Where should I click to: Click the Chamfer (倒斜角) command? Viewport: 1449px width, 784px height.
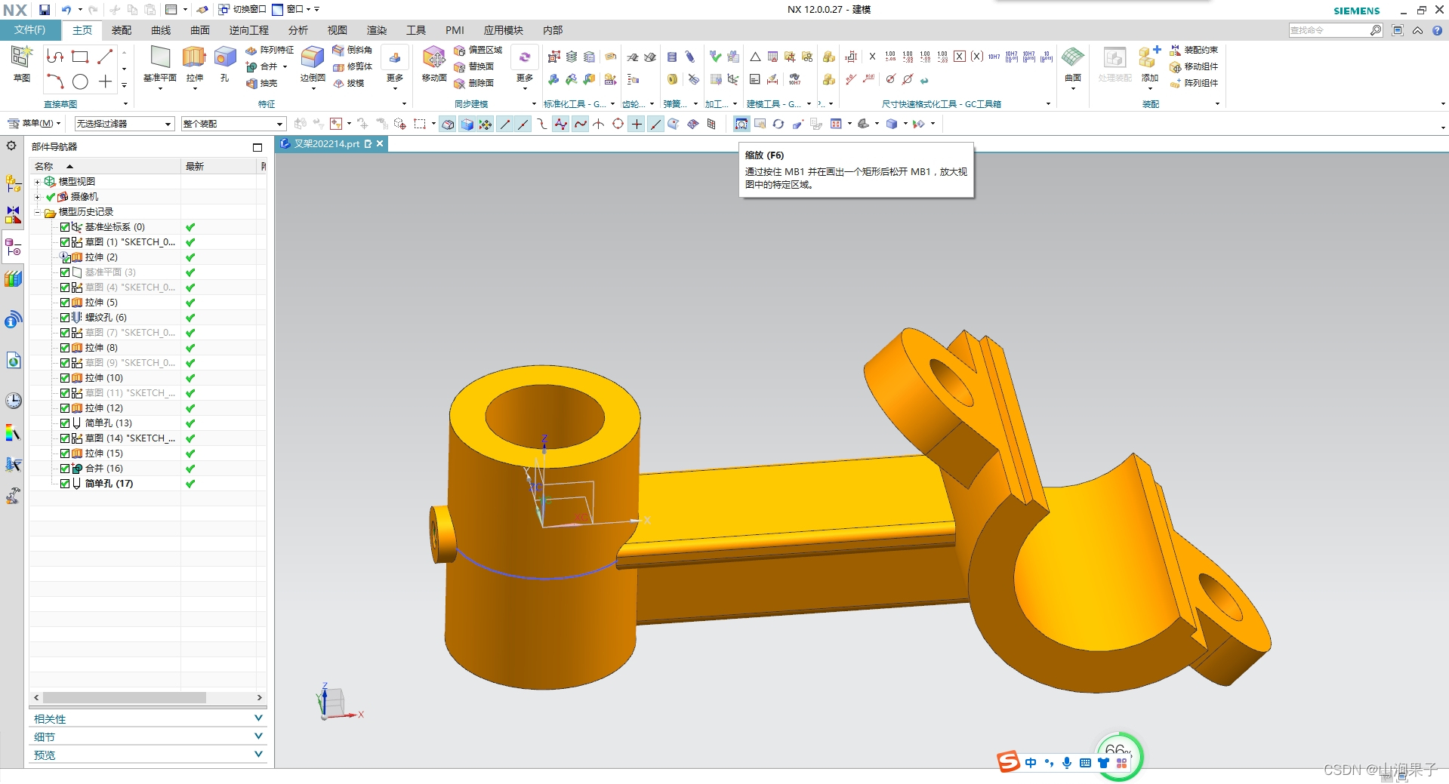pyautogui.click(x=353, y=50)
